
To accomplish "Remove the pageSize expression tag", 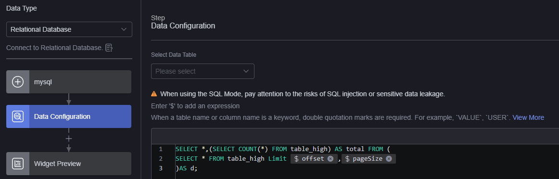I will coord(389,159).
